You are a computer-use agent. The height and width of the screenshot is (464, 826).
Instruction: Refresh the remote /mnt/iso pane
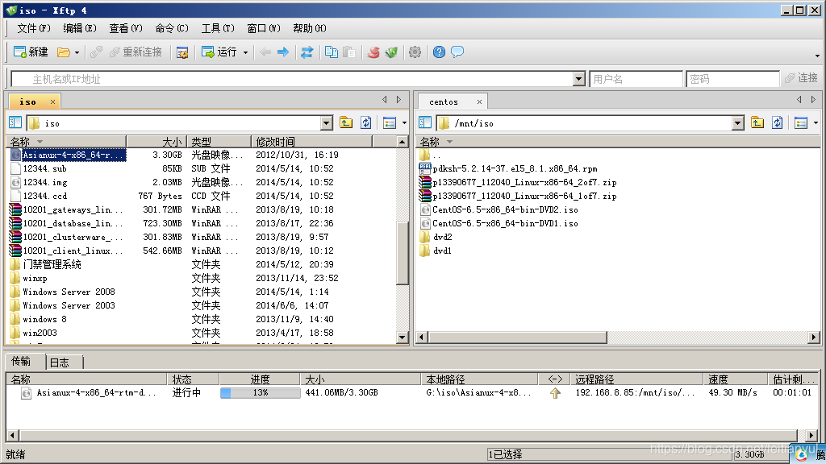pos(778,123)
